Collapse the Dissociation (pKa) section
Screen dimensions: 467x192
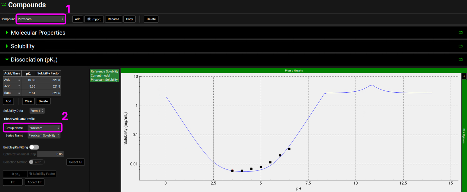pyautogui.click(x=7, y=60)
